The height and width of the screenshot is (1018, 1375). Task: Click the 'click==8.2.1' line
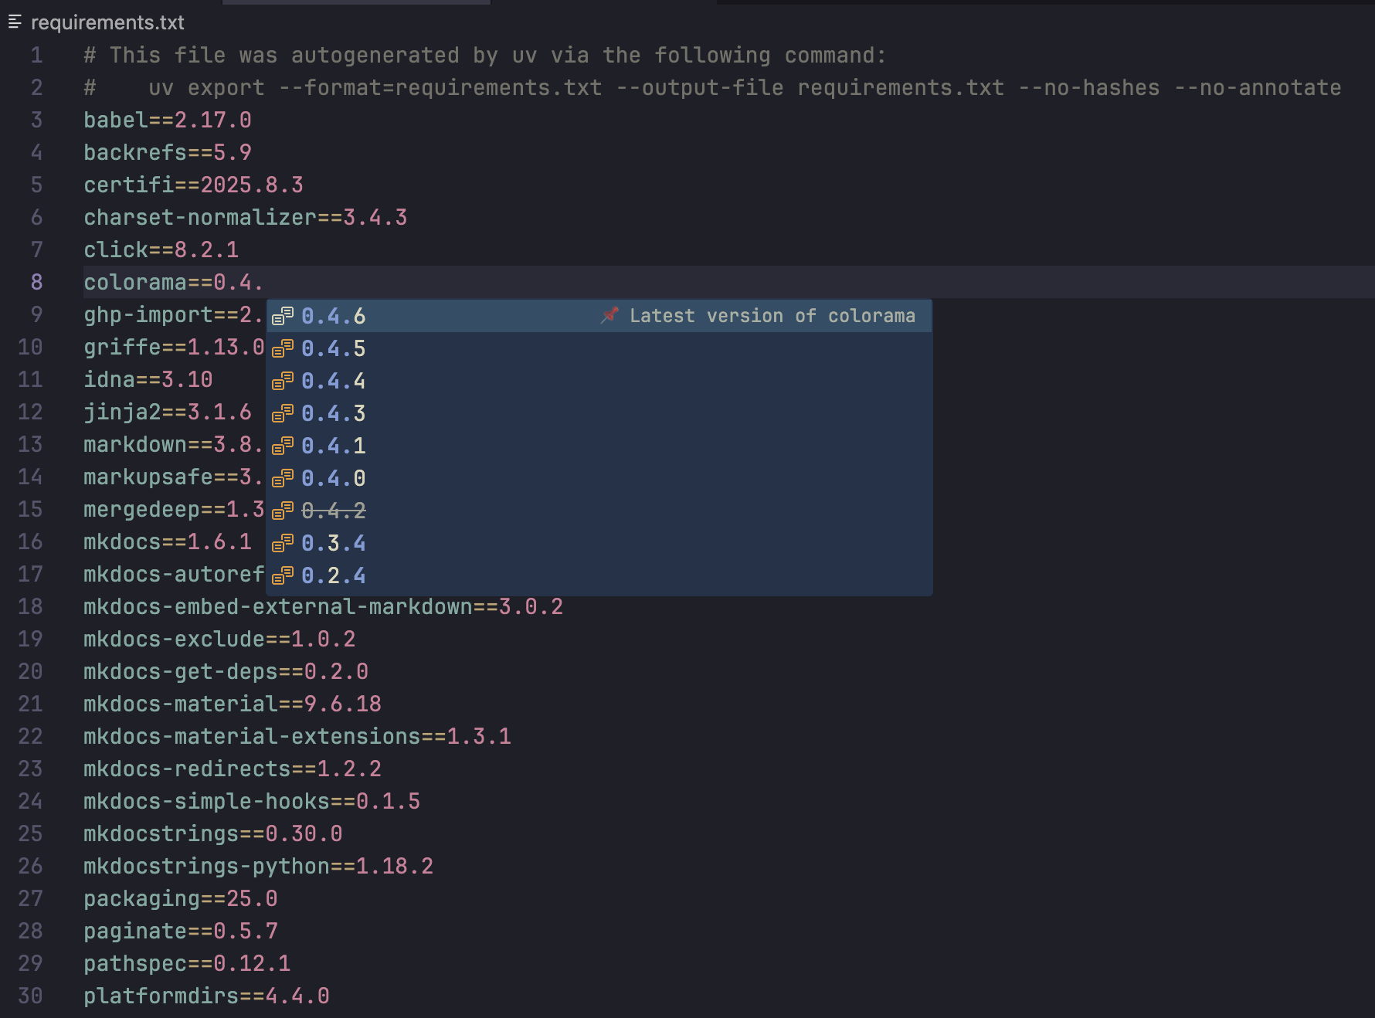[161, 249]
